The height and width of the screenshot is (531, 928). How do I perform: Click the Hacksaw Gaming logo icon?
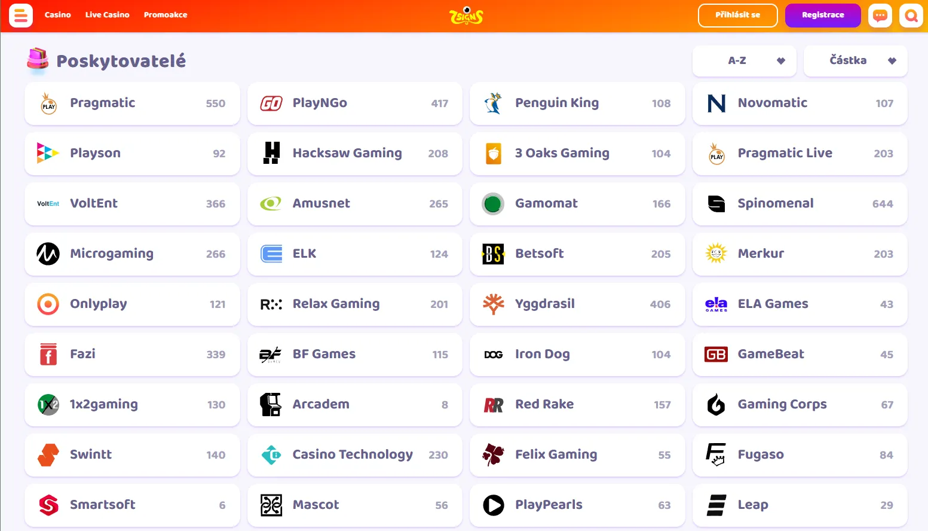coord(271,153)
